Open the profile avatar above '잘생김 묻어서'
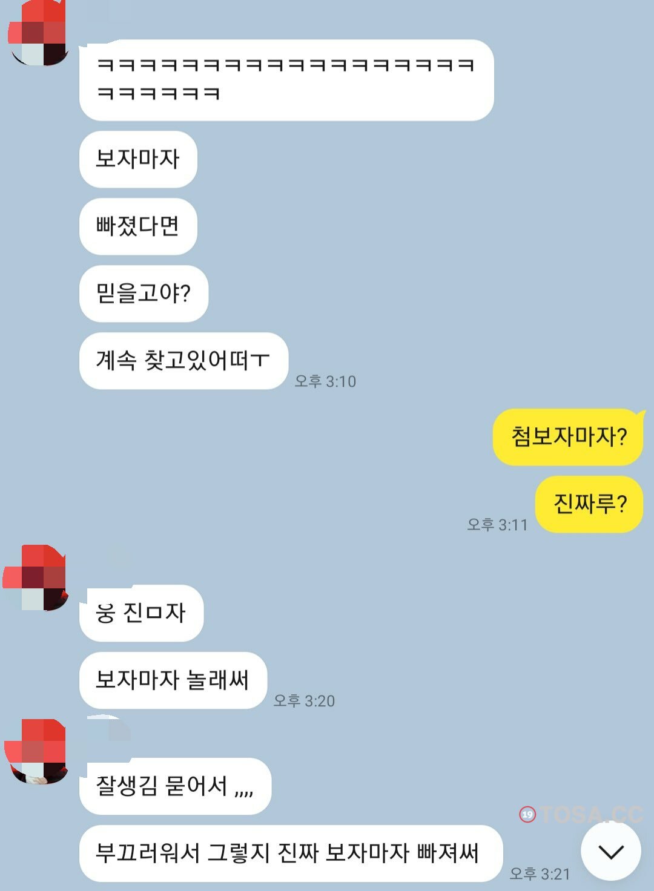Viewport: 654px width, 891px height. (38, 752)
